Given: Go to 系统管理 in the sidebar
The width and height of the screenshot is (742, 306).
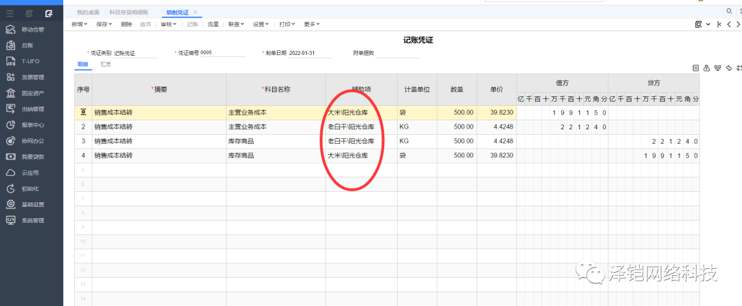Looking at the screenshot, I should click(x=32, y=220).
